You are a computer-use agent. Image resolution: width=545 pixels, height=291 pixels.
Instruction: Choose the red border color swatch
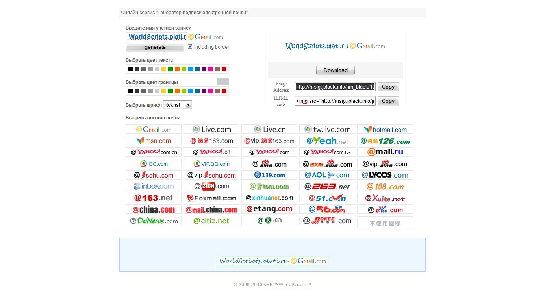click(x=224, y=91)
